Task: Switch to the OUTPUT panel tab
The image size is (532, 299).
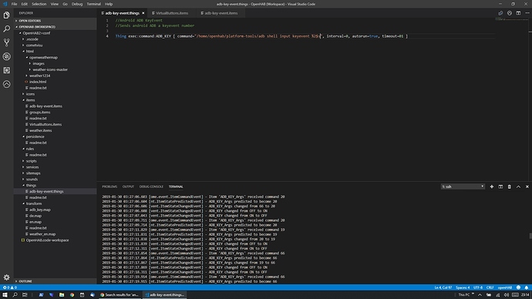Action: click(x=128, y=186)
